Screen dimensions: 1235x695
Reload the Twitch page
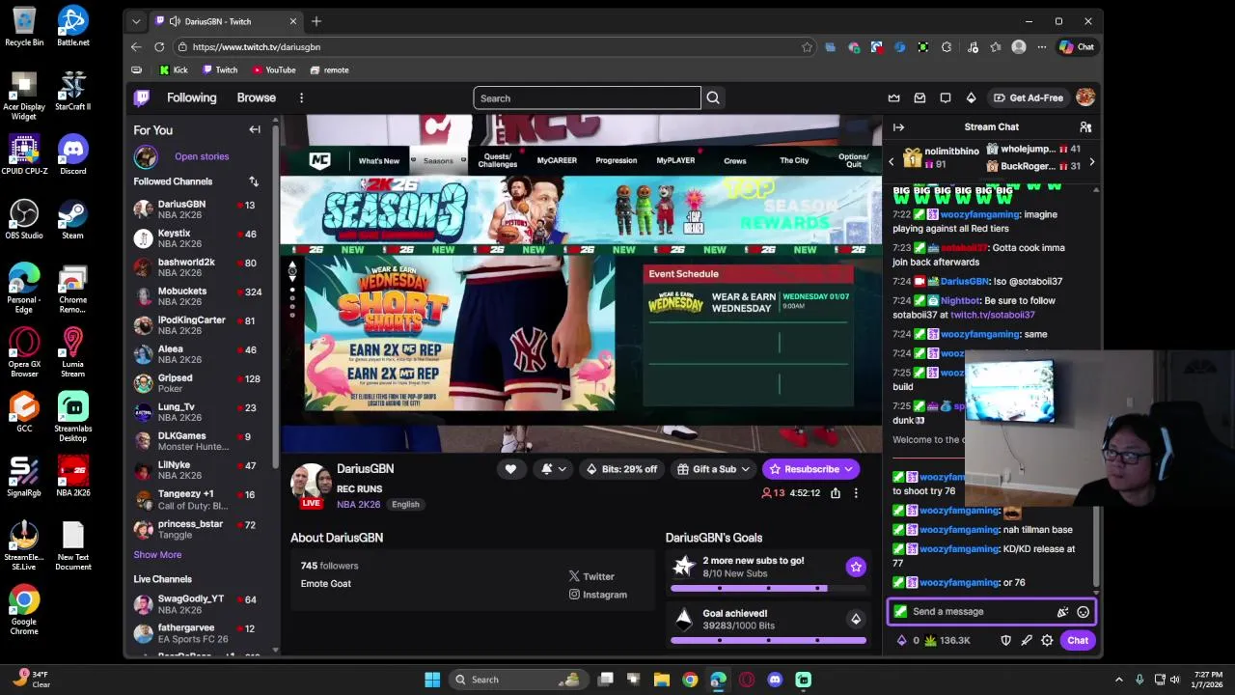point(159,46)
